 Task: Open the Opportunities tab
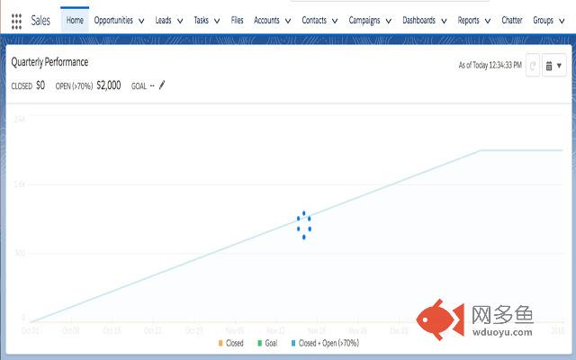coord(113,21)
